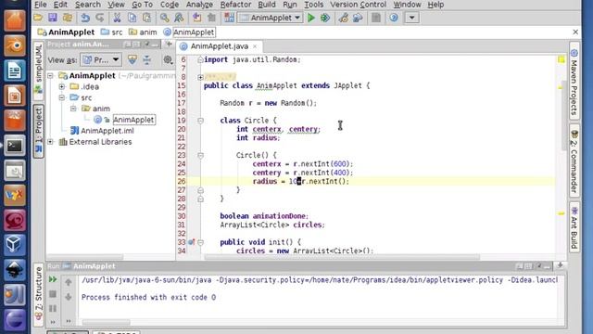Image resolution: width=593 pixels, height=334 pixels.
Task: Toggle the Ant Build side tab
Action: (574, 227)
